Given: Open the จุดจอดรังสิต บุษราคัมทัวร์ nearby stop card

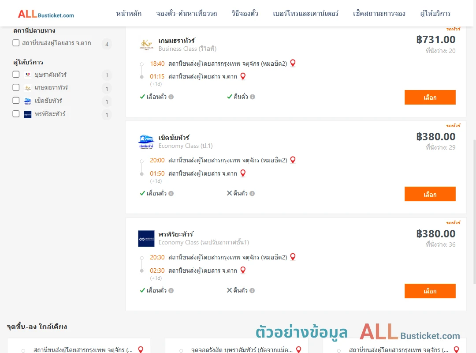Looking at the screenshot, I should click(237, 346).
